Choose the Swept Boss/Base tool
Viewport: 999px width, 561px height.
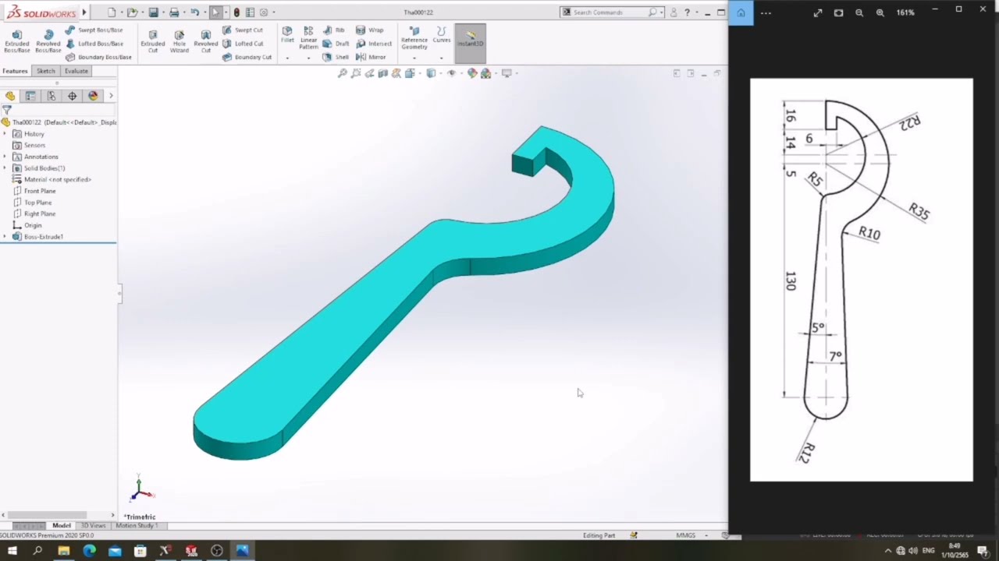click(x=94, y=30)
